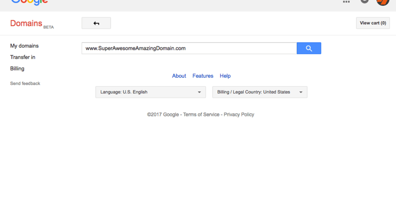396x198 pixels.
Task: Go to Billing in the sidebar
Action: click(x=17, y=69)
